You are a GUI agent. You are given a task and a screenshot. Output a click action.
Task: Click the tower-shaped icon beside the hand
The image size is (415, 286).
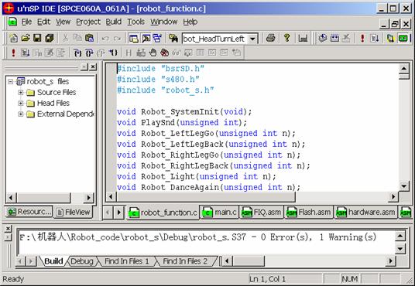[x=141, y=53]
